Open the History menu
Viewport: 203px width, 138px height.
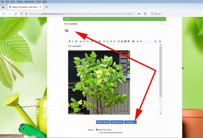tap(20, 2)
